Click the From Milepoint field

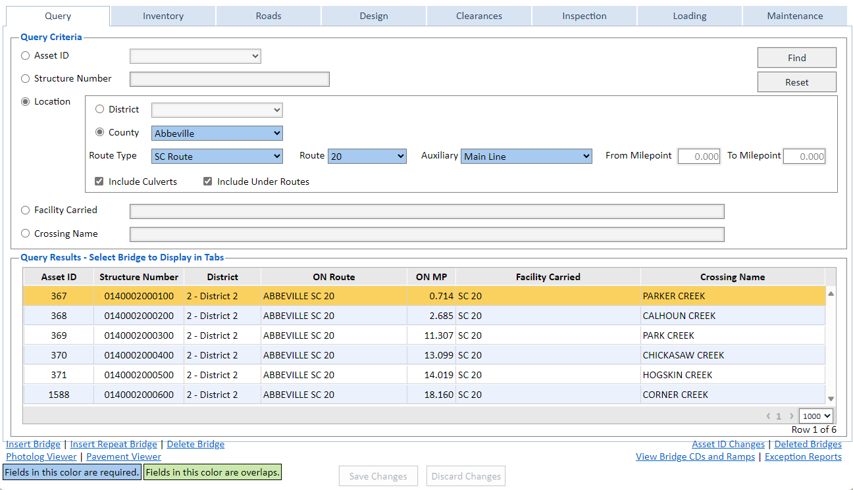click(699, 157)
